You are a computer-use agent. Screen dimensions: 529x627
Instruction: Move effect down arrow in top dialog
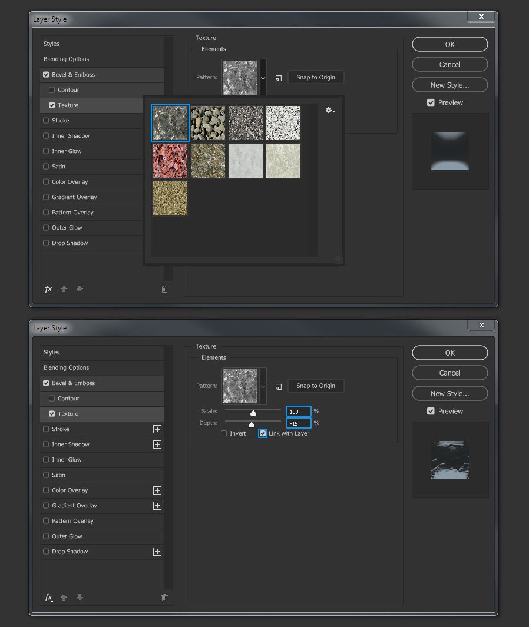[x=80, y=288]
